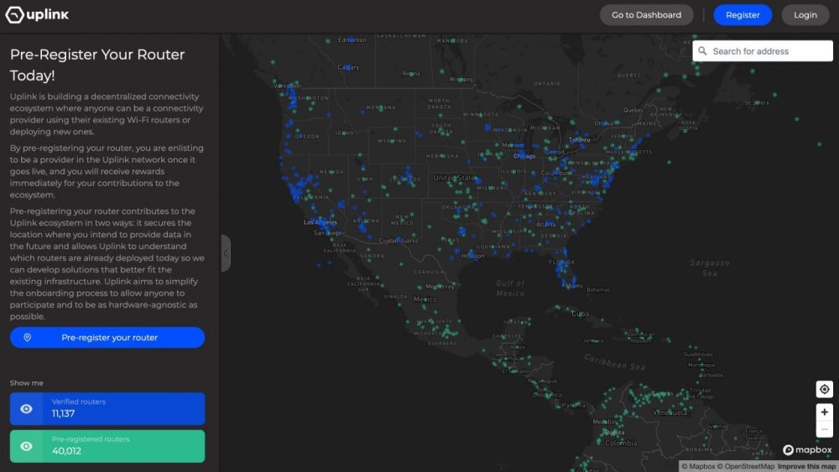The height and width of the screenshot is (472, 839).
Task: Toggle Pre-registered routers eye visibility icon
Action: pos(26,446)
